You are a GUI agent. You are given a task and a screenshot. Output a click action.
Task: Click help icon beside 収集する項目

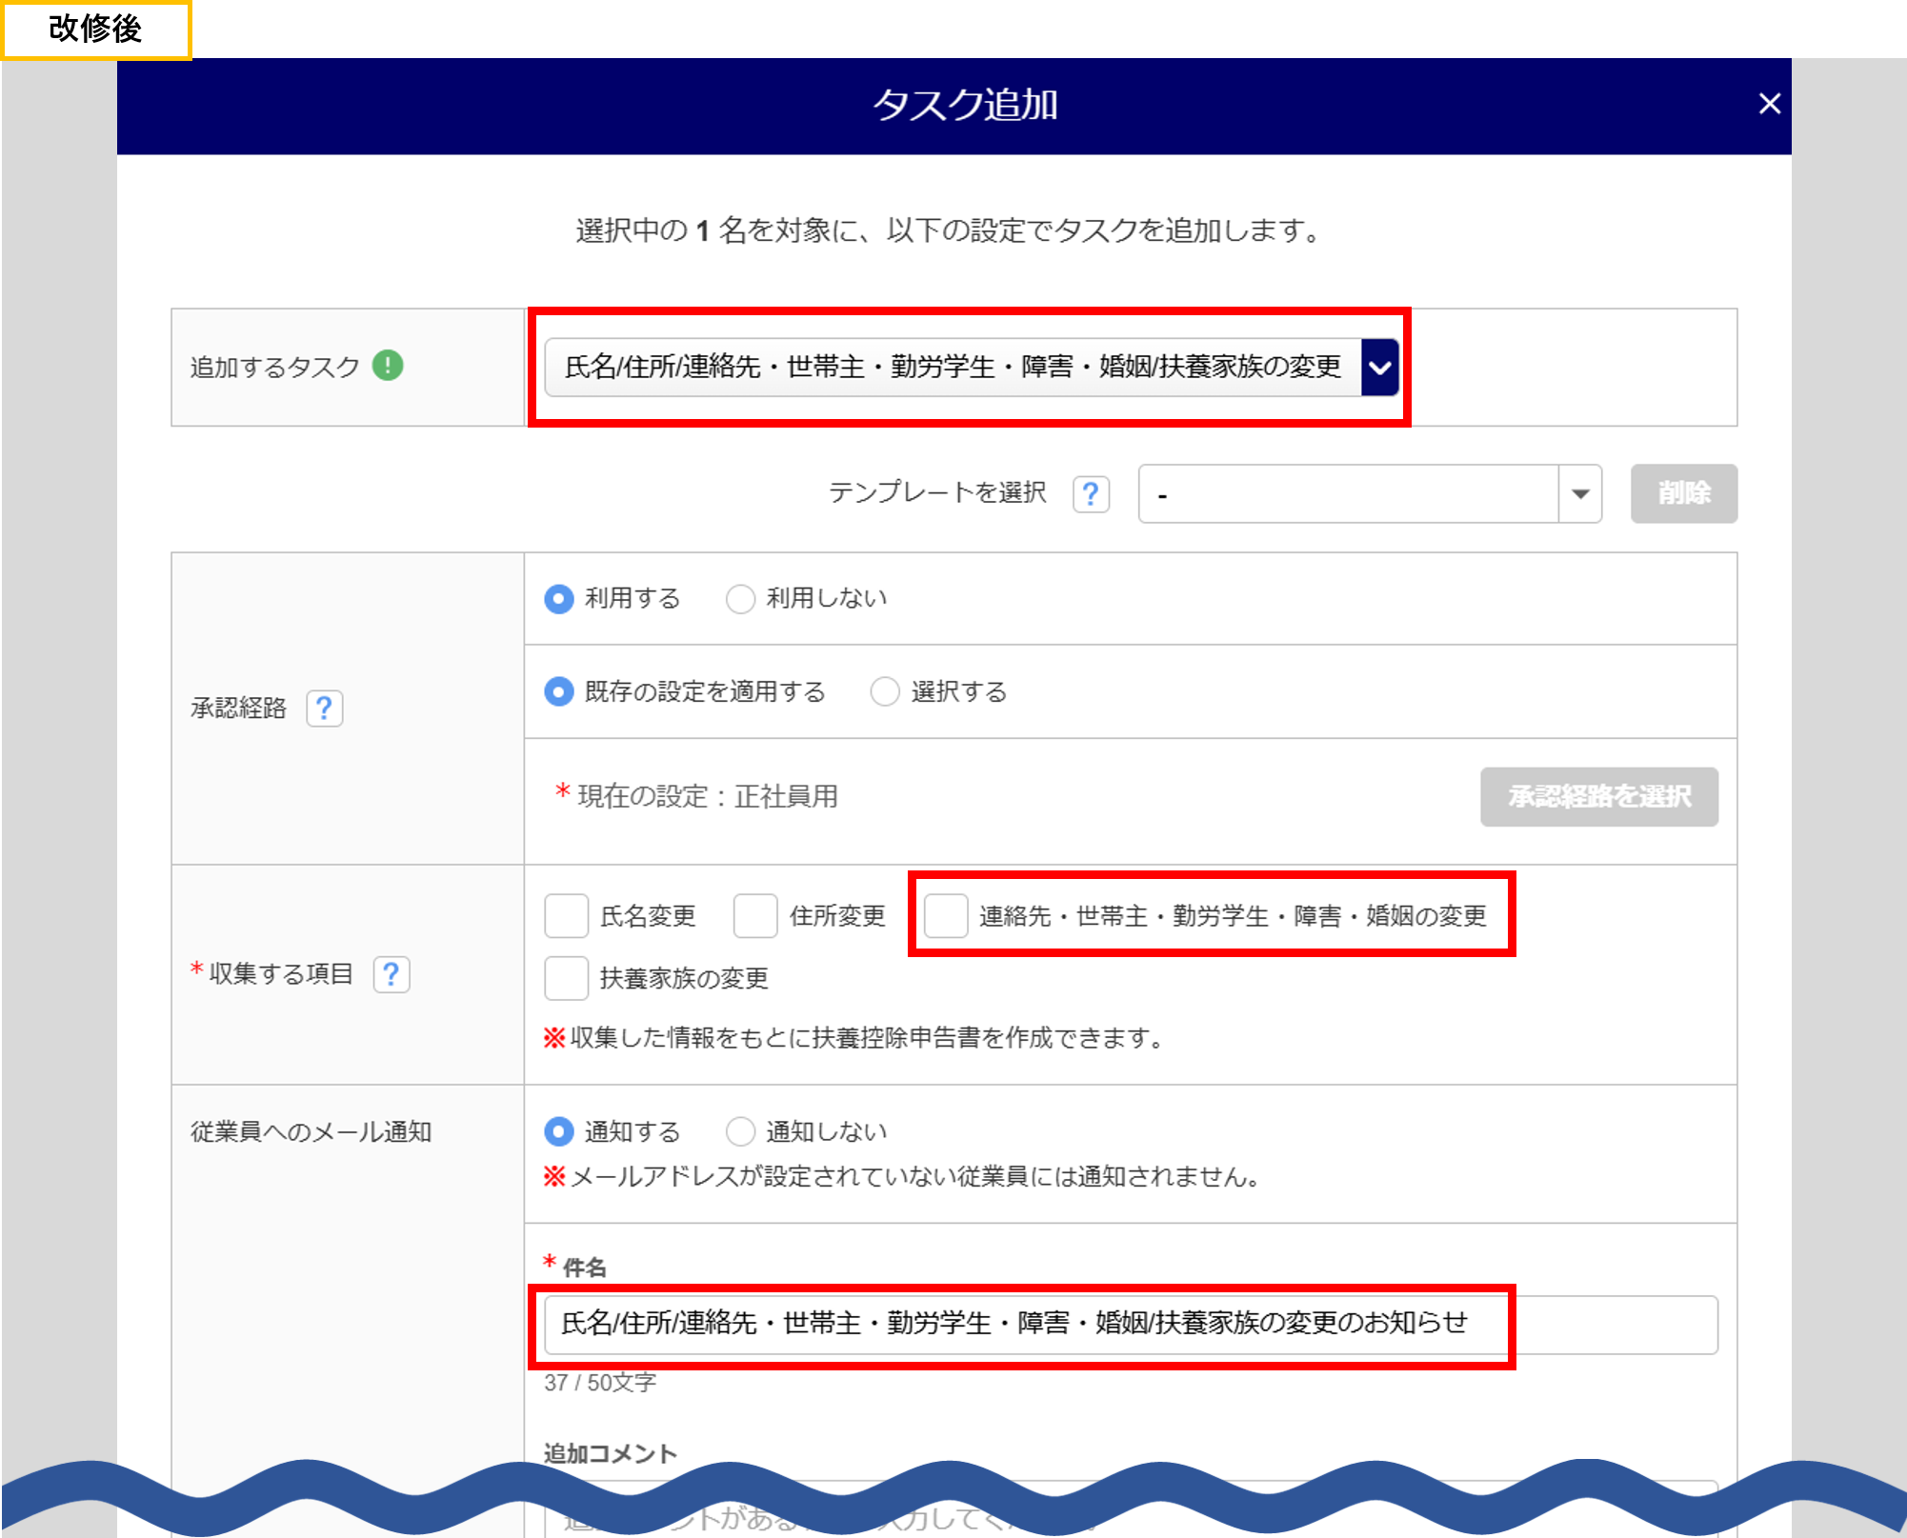point(391,974)
